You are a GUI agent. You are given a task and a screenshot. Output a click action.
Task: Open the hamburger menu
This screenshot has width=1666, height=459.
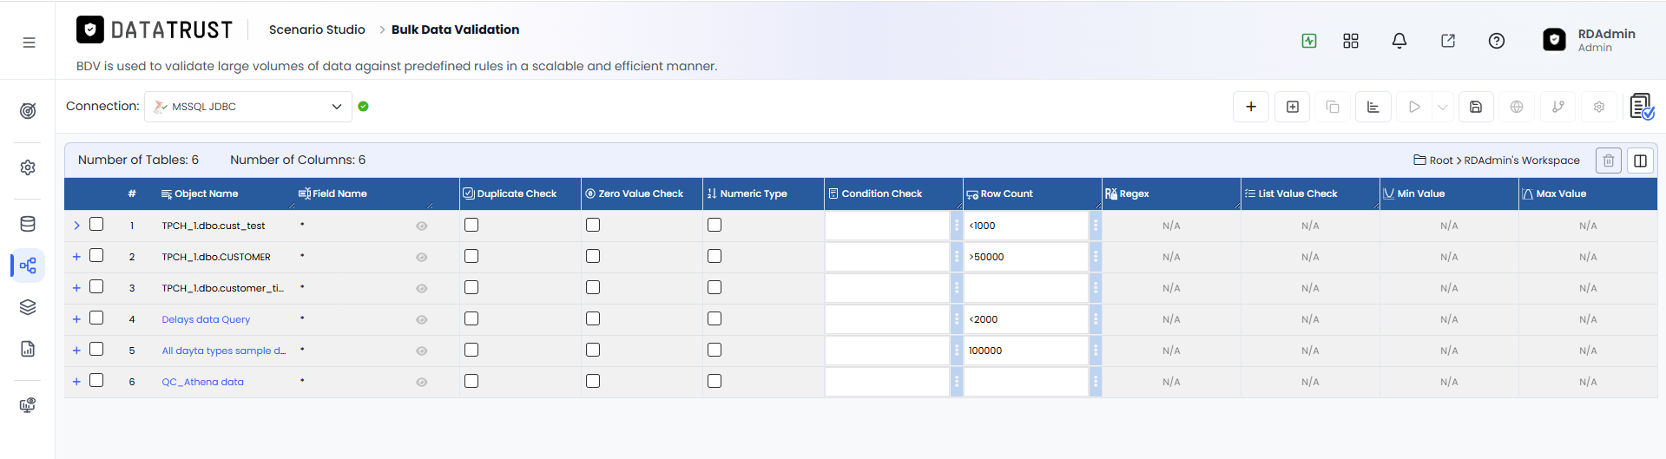click(x=29, y=43)
